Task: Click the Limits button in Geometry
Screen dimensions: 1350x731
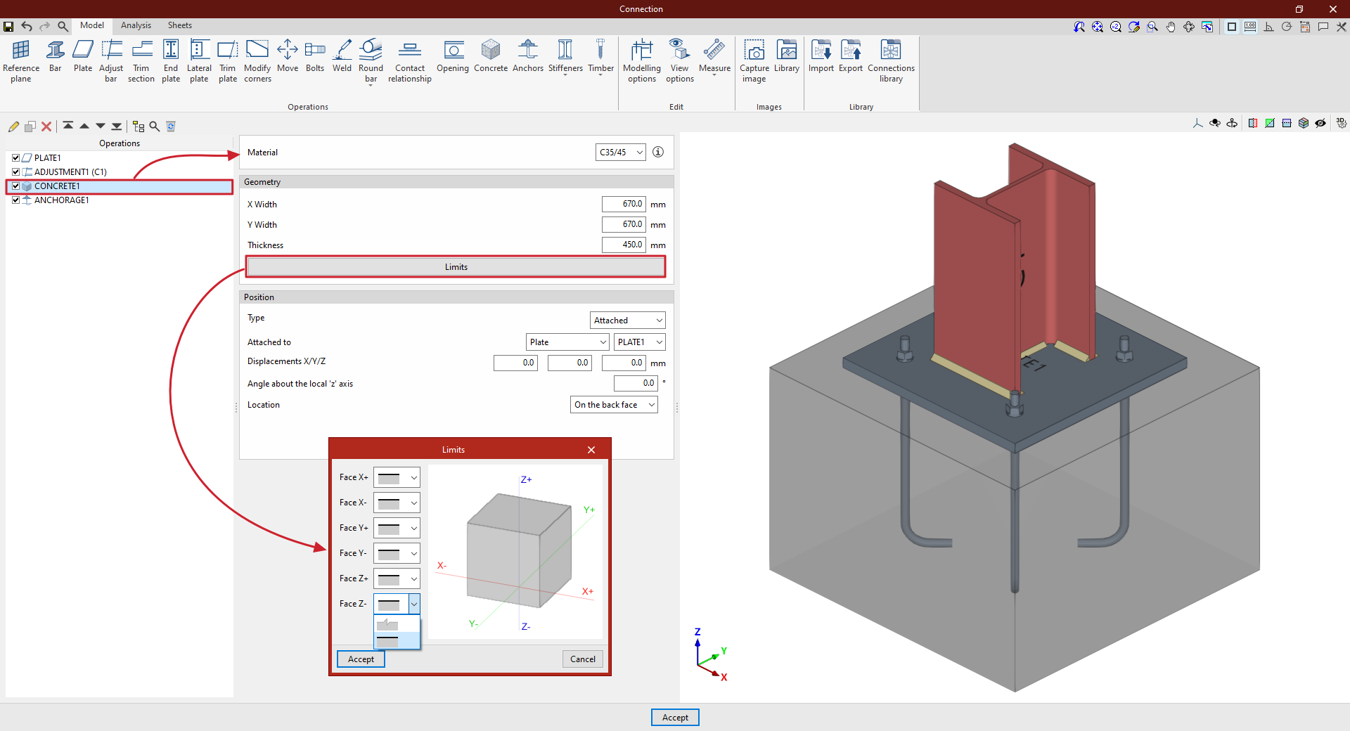Action: tap(456, 267)
